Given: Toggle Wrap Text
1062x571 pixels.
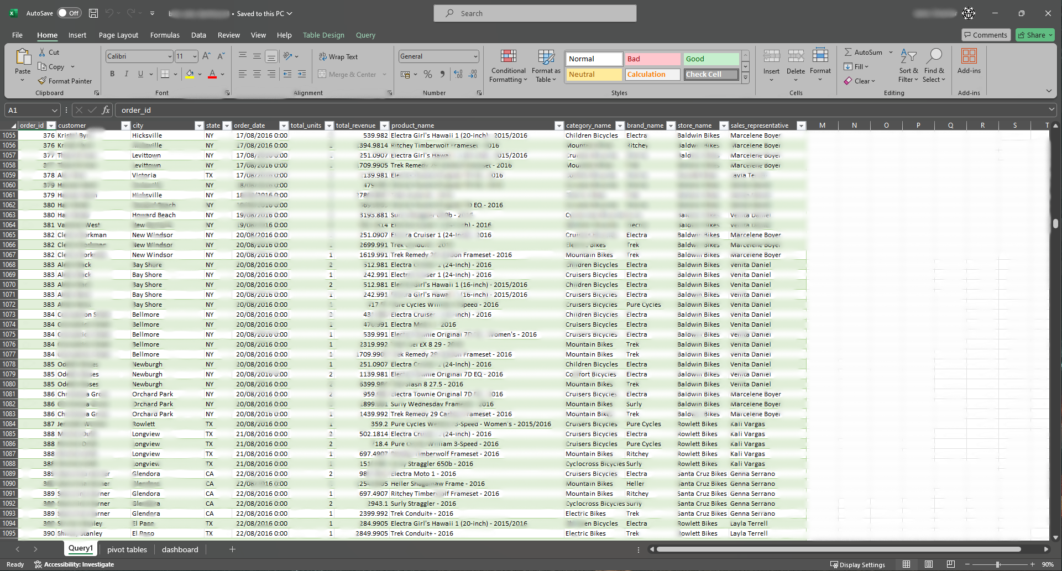Looking at the screenshot, I should point(338,57).
